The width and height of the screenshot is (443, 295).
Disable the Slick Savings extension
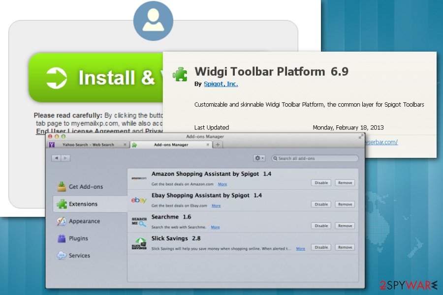pos(321,247)
